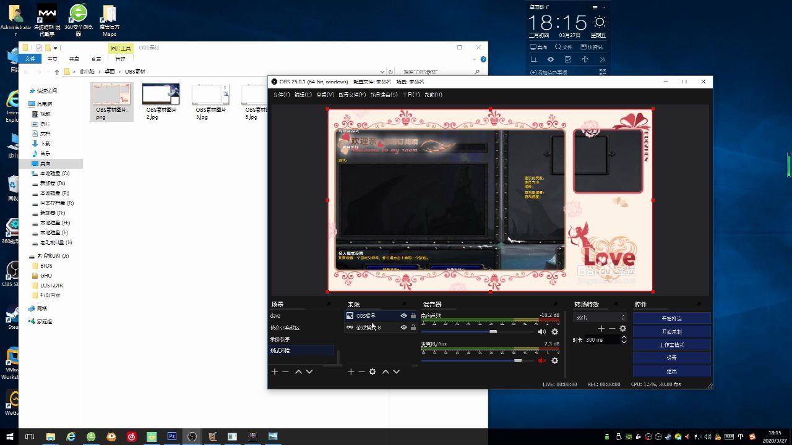Remove scene transition with the minus icon
Viewport: 792px width, 445px height.
[x=612, y=328]
